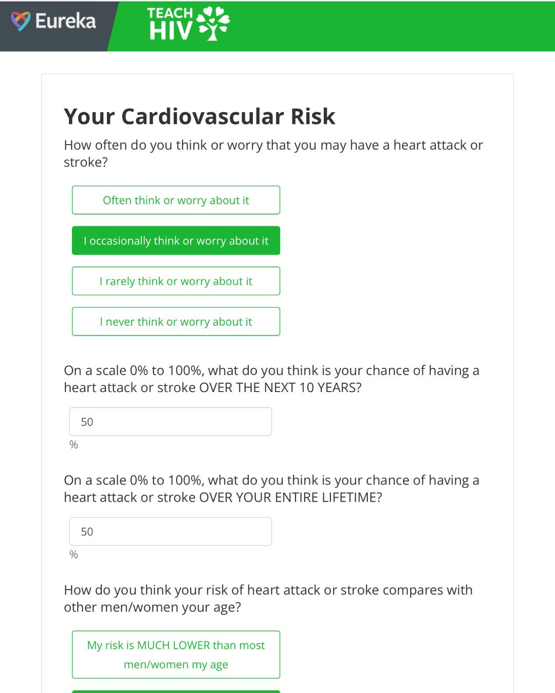The width and height of the screenshot is (555, 693).
Task: Select "Often think or worry about it"
Action: 176,200
